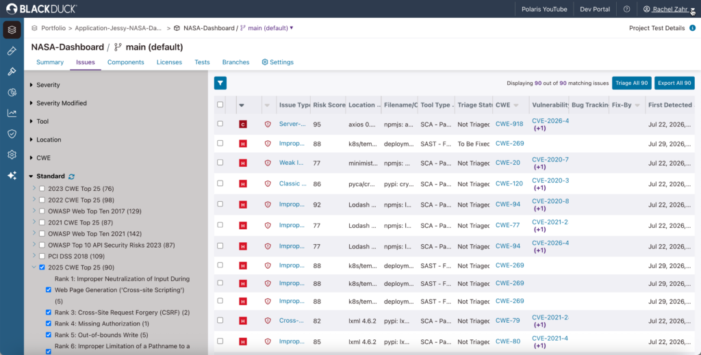This screenshot has height=355, width=701.
Task: Sort by the First Detected column header
Action: coord(670,105)
